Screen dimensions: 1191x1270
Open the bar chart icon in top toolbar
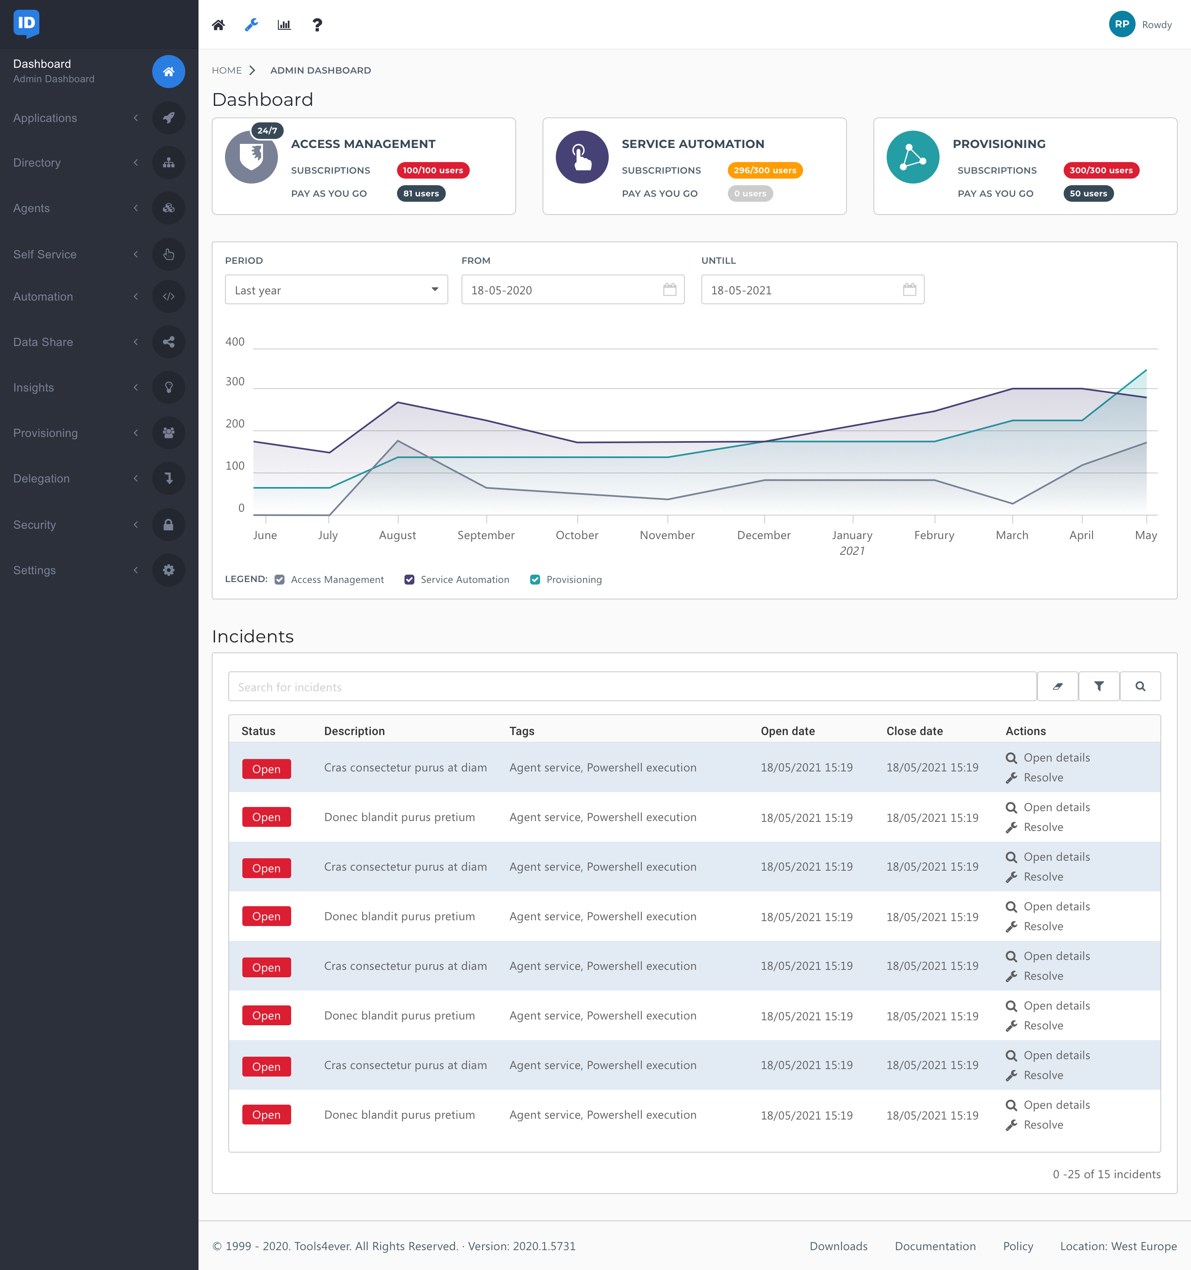(285, 25)
